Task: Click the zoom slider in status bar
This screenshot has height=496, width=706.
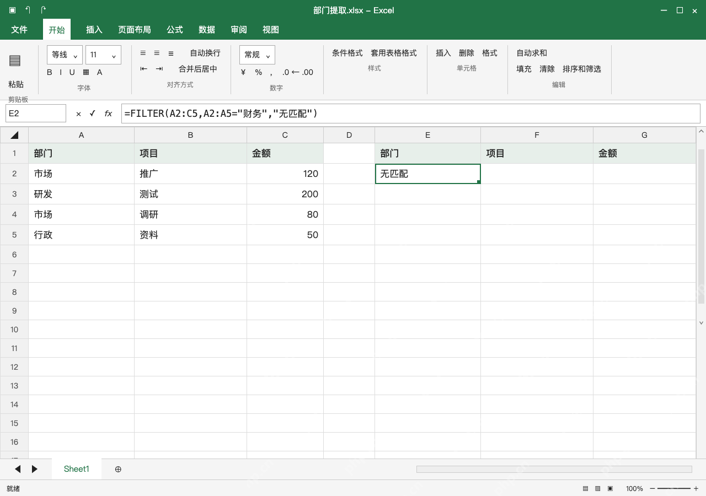Action: click(x=673, y=489)
